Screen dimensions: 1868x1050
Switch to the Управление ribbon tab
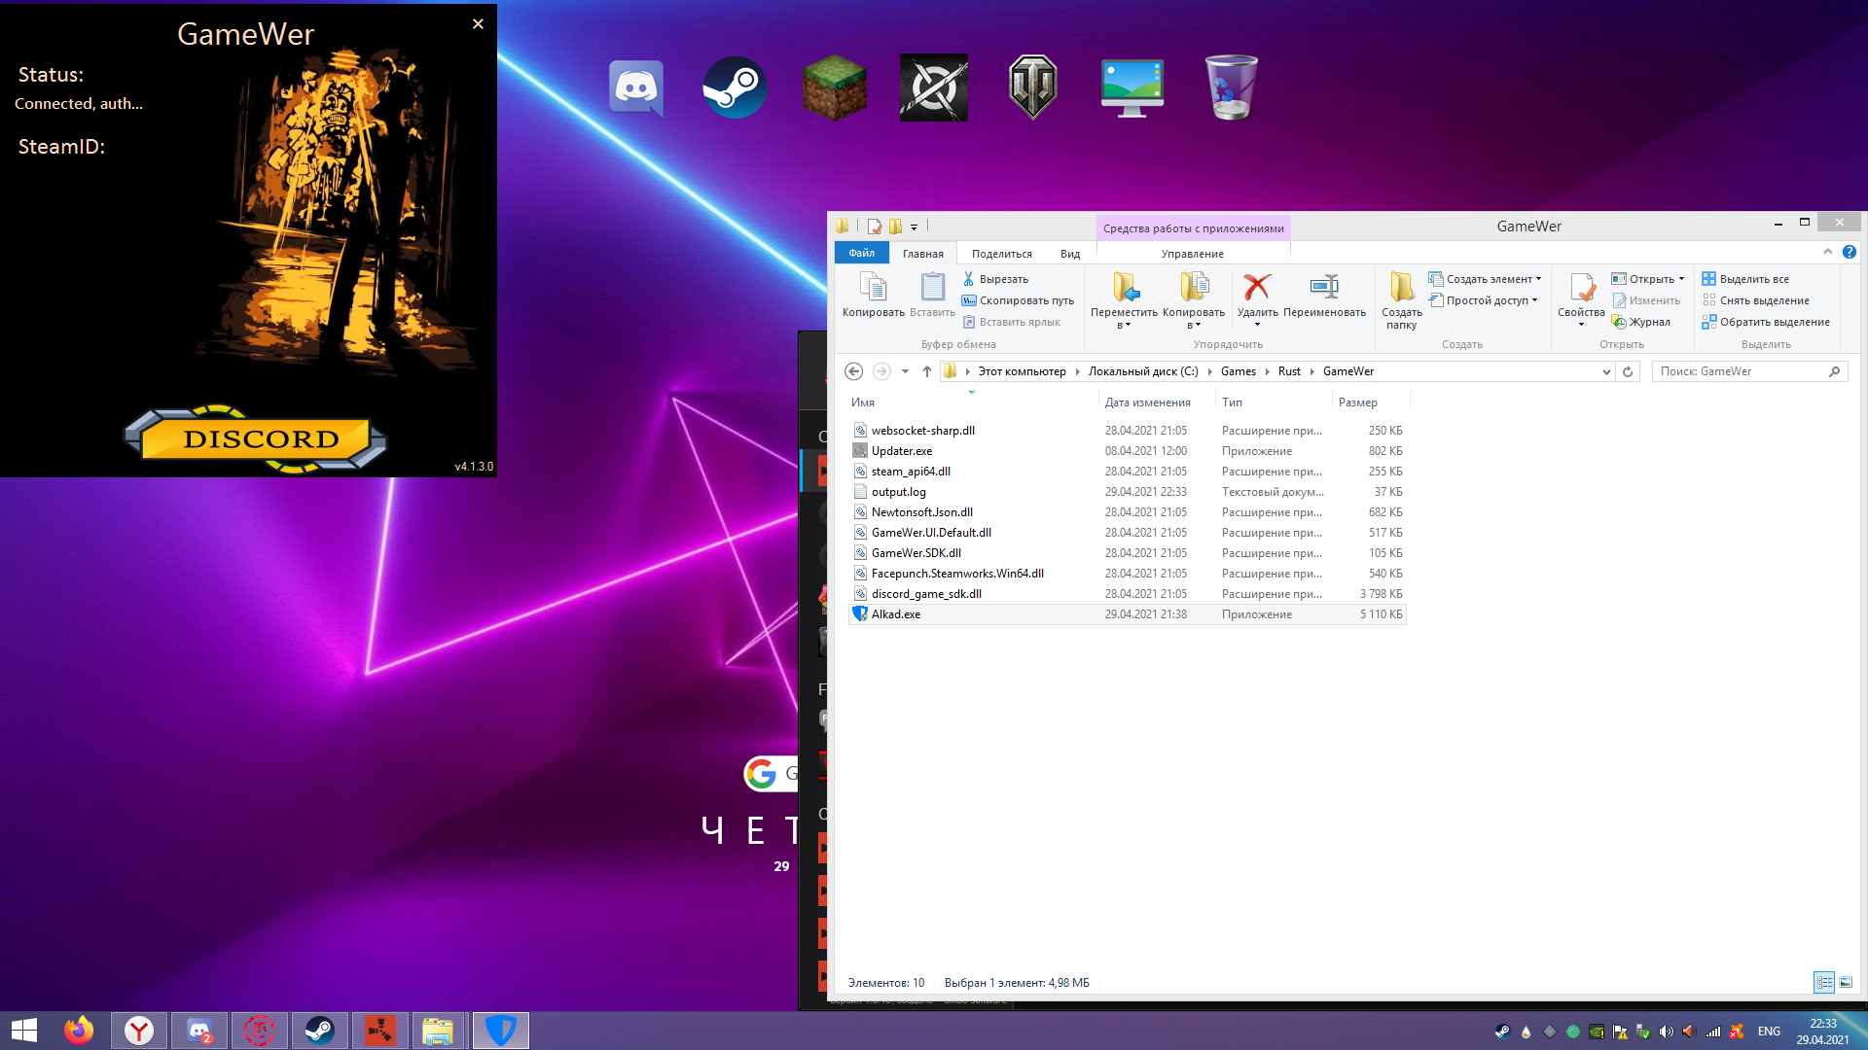click(x=1192, y=254)
